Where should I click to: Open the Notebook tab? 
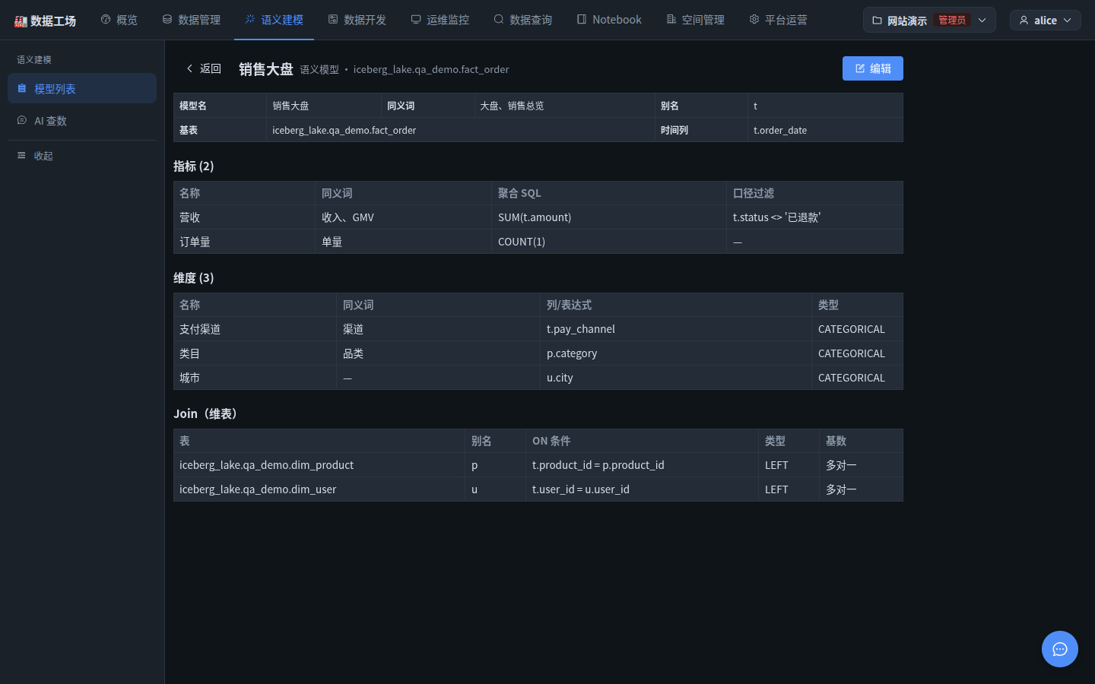[x=609, y=20]
